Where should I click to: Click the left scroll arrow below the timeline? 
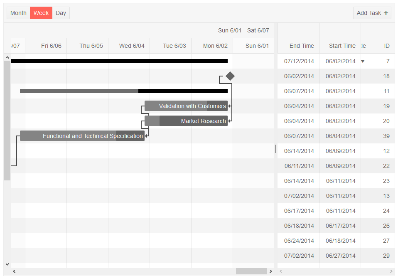[x=14, y=271]
